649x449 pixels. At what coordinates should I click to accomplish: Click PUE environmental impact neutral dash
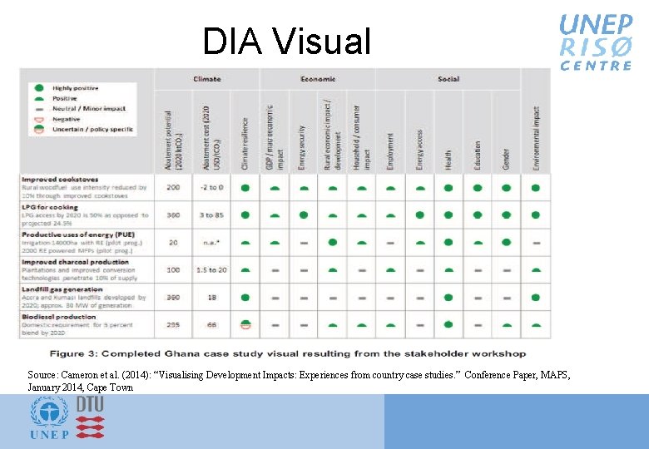pyautogui.click(x=537, y=243)
